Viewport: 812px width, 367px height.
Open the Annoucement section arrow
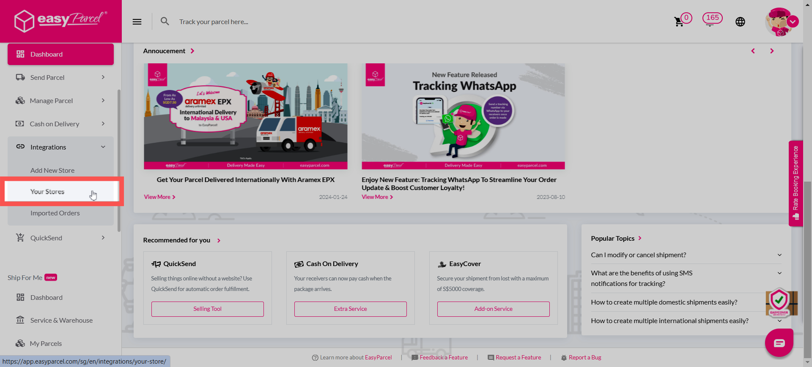pyautogui.click(x=192, y=51)
